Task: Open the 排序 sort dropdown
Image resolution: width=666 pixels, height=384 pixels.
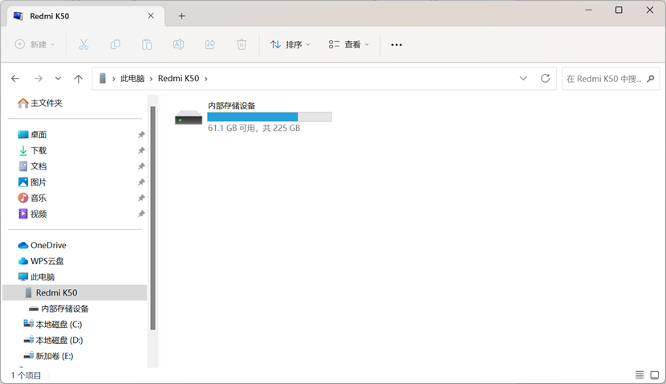Action: pyautogui.click(x=290, y=45)
